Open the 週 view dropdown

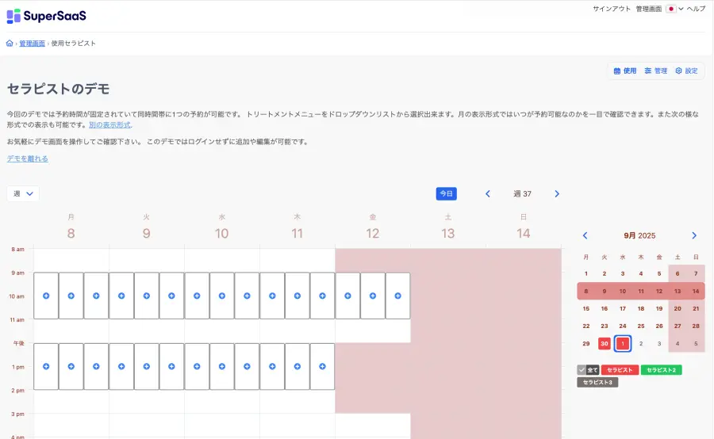23,193
